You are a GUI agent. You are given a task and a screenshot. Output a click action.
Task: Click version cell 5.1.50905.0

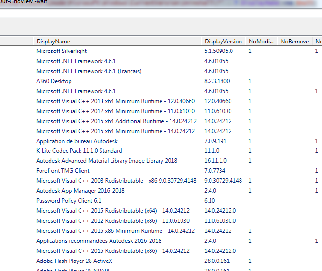pos(219,51)
